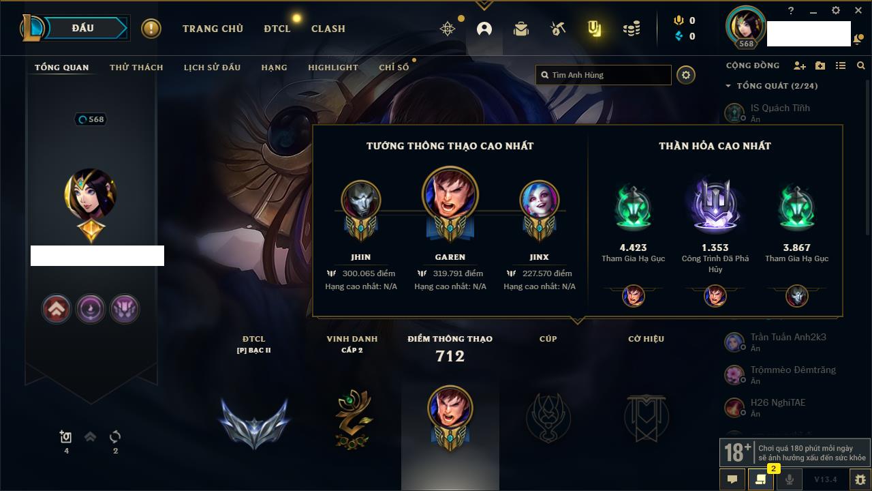Click the Add Friend icon
Viewport: 872px width, 491px height.
point(800,65)
